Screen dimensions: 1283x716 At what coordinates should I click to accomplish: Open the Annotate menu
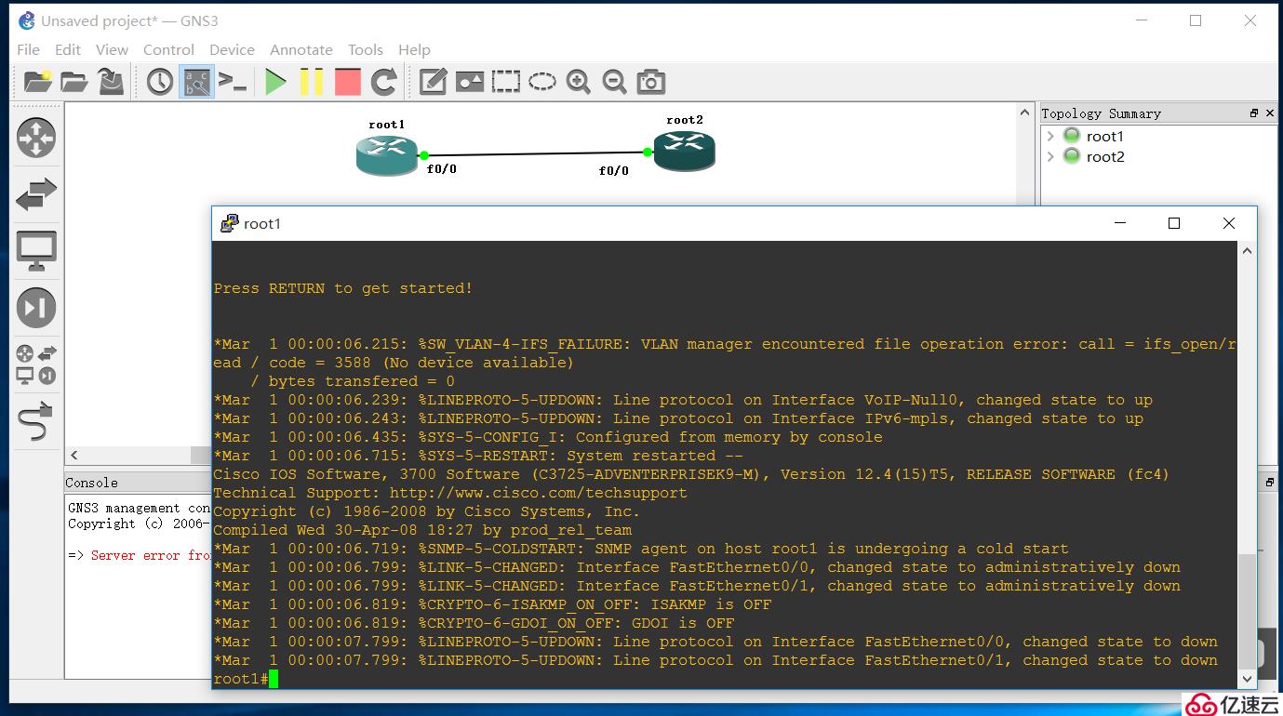pyautogui.click(x=301, y=49)
